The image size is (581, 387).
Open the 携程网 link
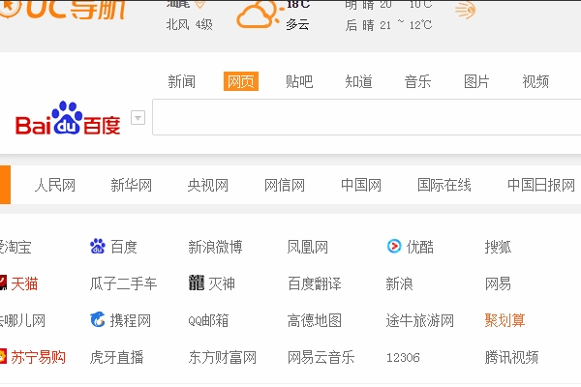[131, 320]
